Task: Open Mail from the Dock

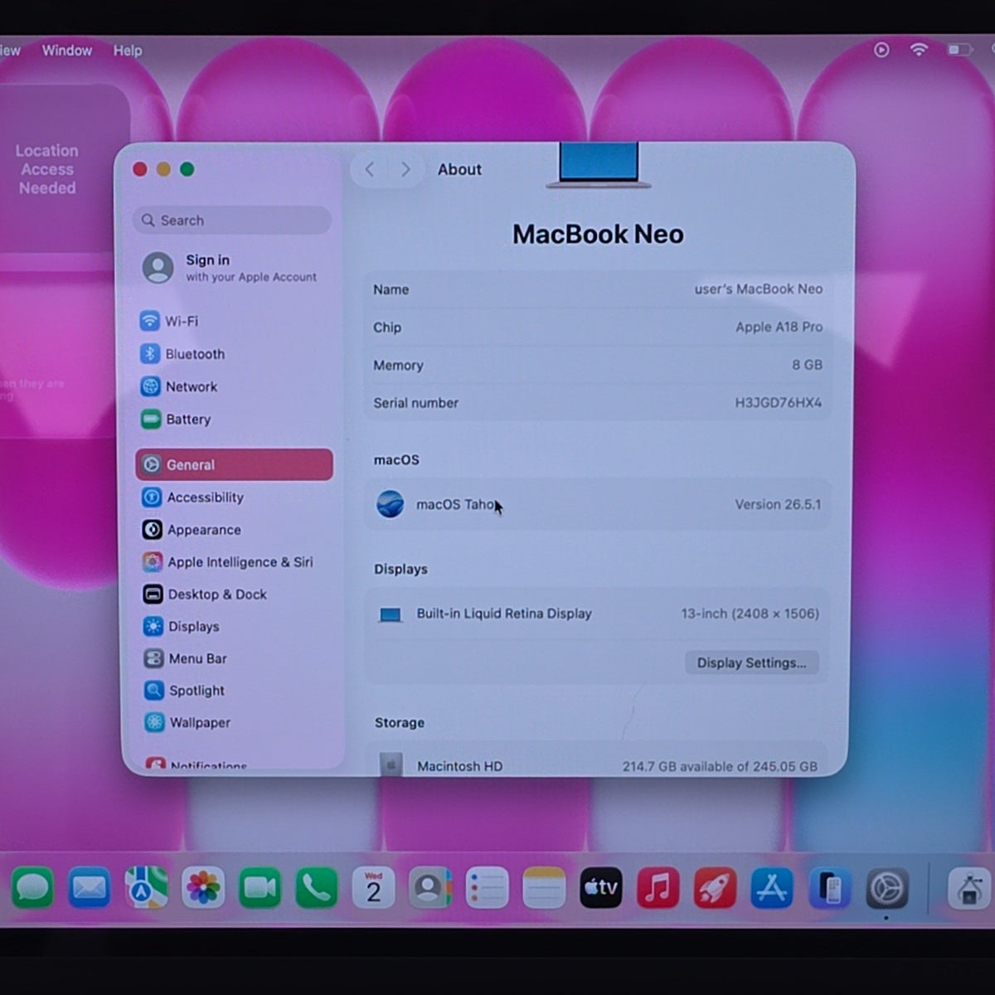Action: point(90,889)
